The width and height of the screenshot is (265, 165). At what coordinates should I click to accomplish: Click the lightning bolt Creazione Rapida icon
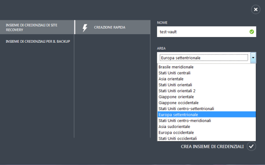click(x=85, y=28)
